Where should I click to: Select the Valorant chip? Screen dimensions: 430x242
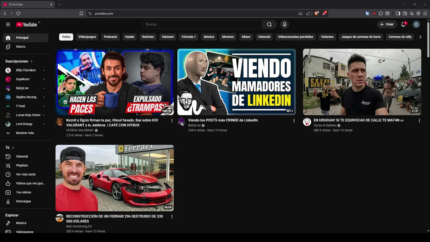point(168,37)
